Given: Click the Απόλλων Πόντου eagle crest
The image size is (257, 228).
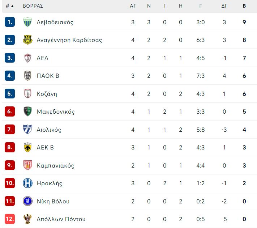Looking at the screenshot, I should [x=27, y=219].
